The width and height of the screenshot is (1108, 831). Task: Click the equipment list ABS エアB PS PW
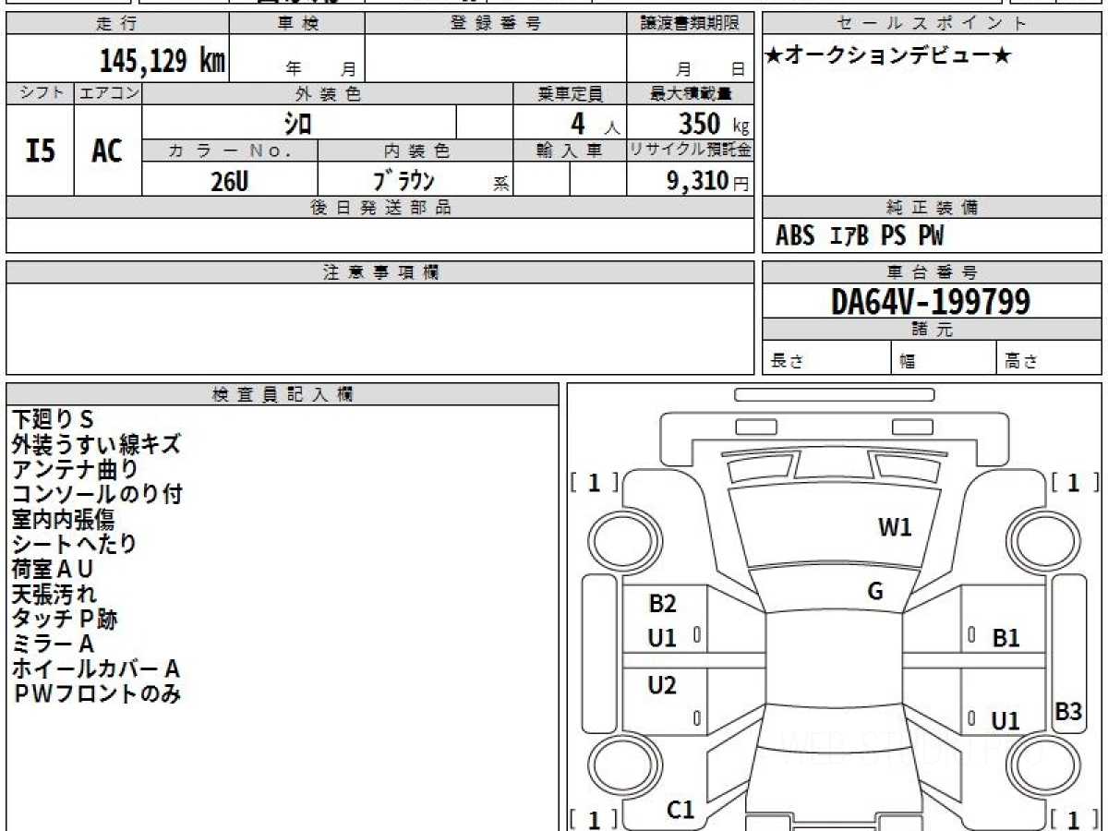tap(860, 236)
